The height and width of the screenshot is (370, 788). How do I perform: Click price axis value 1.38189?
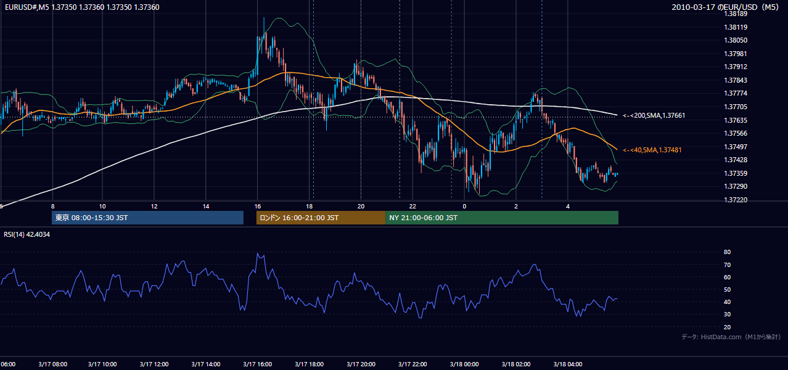737,14
